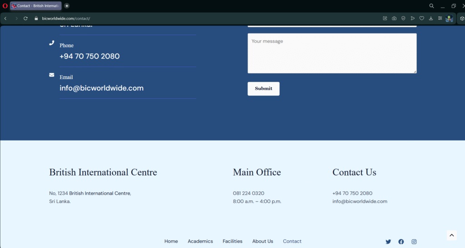The image size is (465, 248).
Task: Click phone number +94 70 750 2080 in blue section
Action: click(x=89, y=56)
